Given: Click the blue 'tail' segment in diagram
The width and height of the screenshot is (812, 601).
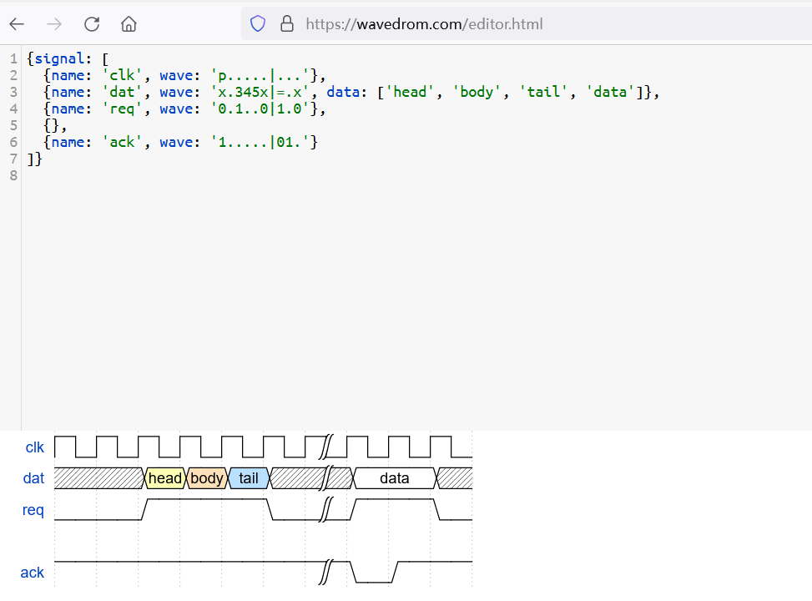Looking at the screenshot, I should (x=249, y=478).
